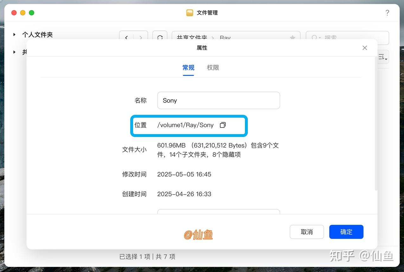Click the Sony name input field
Screen dimensions: 404x272
pyautogui.click(x=218, y=100)
